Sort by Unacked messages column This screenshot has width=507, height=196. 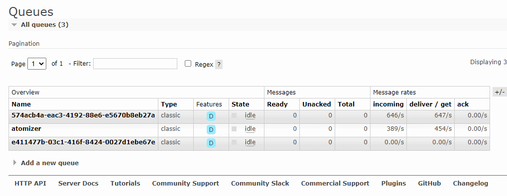click(317, 104)
